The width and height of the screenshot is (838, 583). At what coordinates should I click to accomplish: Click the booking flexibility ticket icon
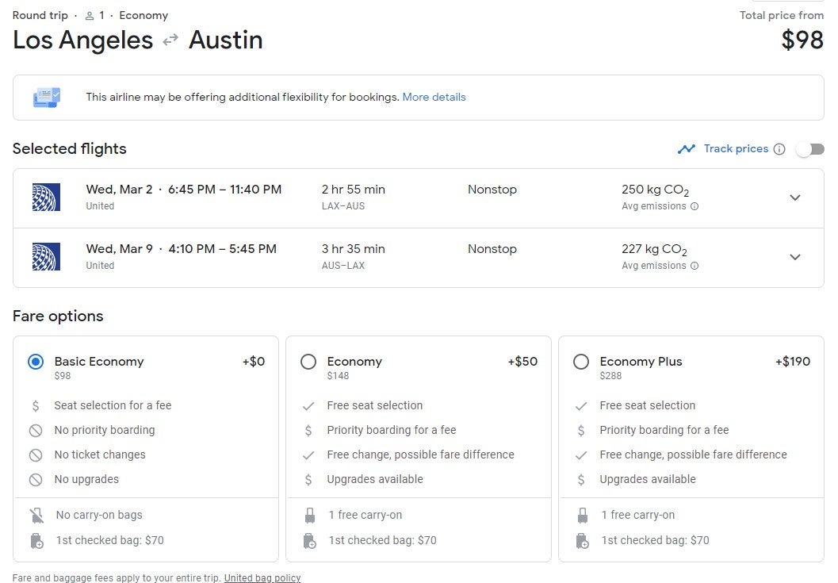46,98
